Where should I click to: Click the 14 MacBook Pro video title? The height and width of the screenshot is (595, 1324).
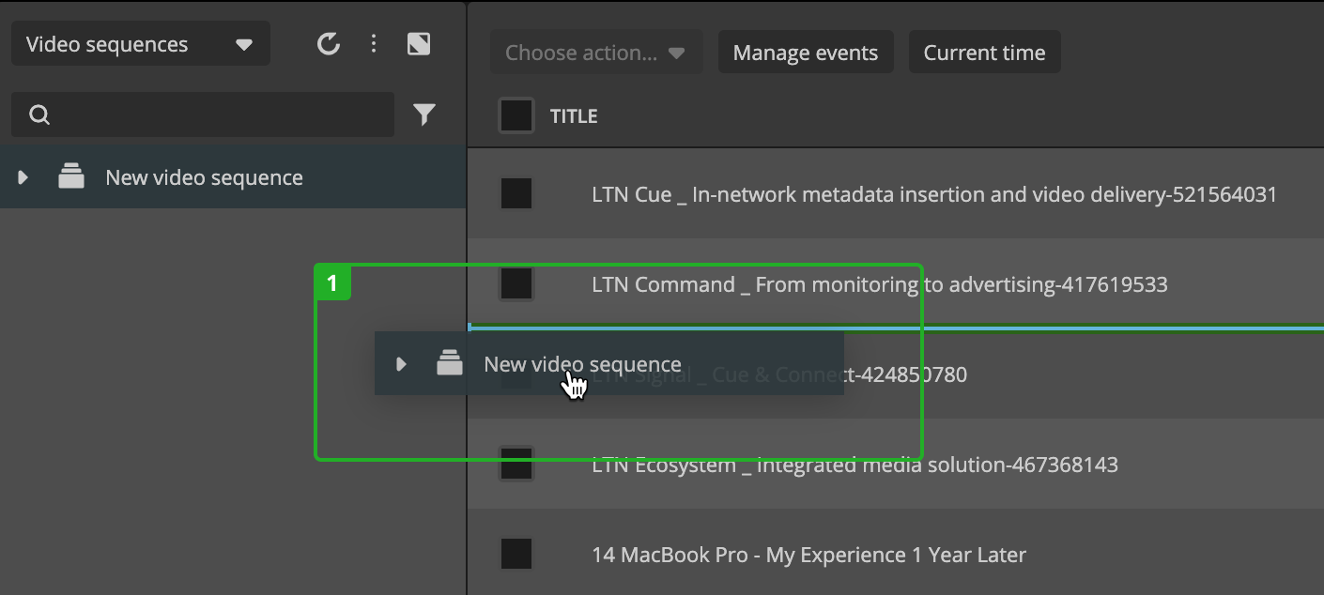click(808, 555)
